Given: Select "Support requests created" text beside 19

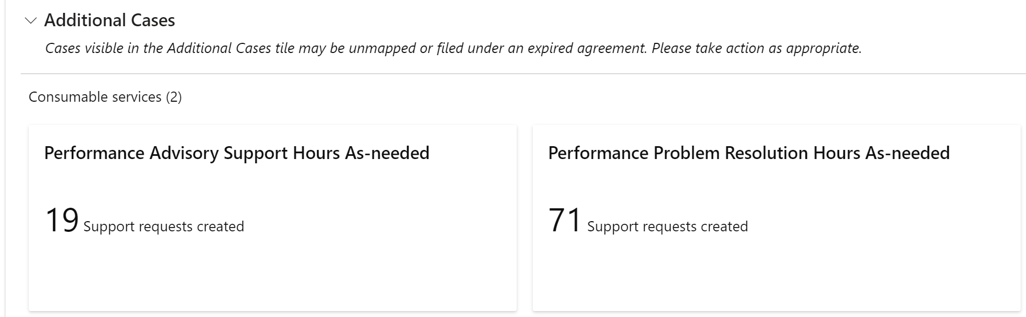Looking at the screenshot, I should [x=164, y=227].
